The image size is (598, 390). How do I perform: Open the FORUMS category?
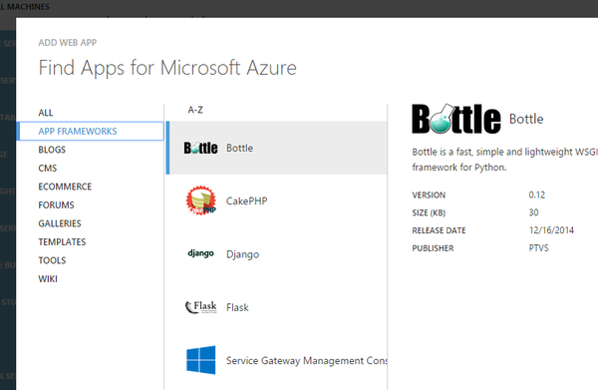point(56,205)
